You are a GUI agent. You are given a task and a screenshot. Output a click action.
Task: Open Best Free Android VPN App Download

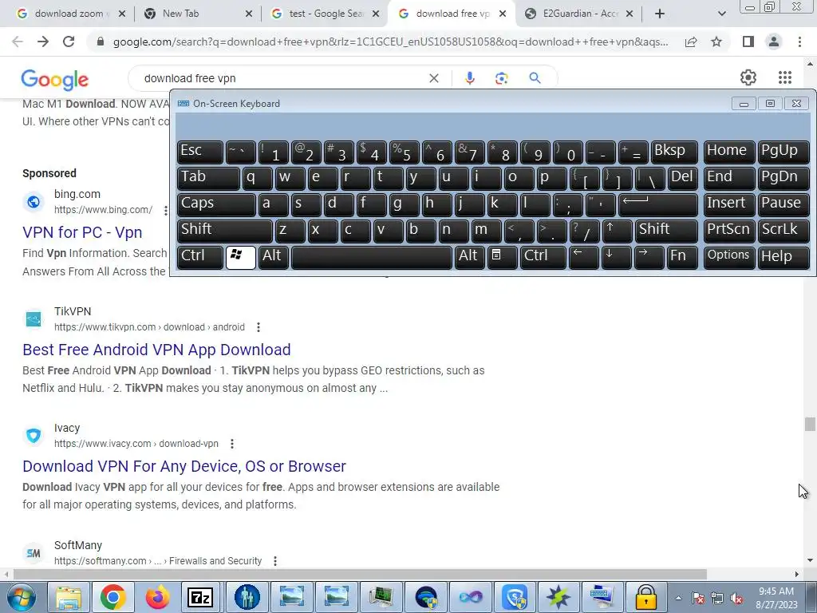point(156,350)
